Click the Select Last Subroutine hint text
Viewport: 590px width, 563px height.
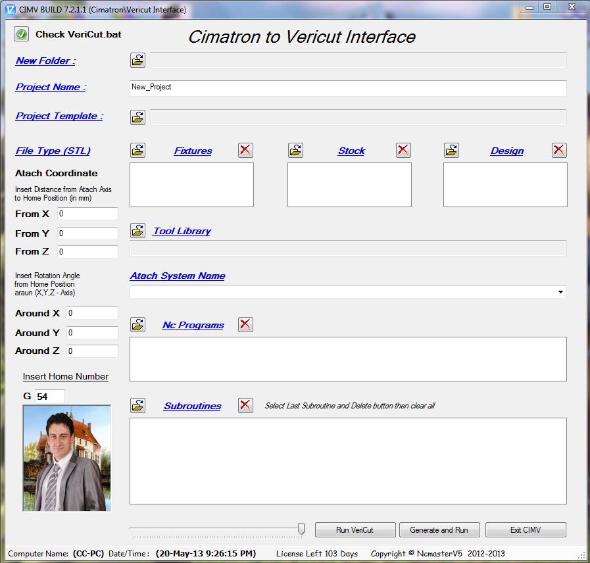[350, 406]
